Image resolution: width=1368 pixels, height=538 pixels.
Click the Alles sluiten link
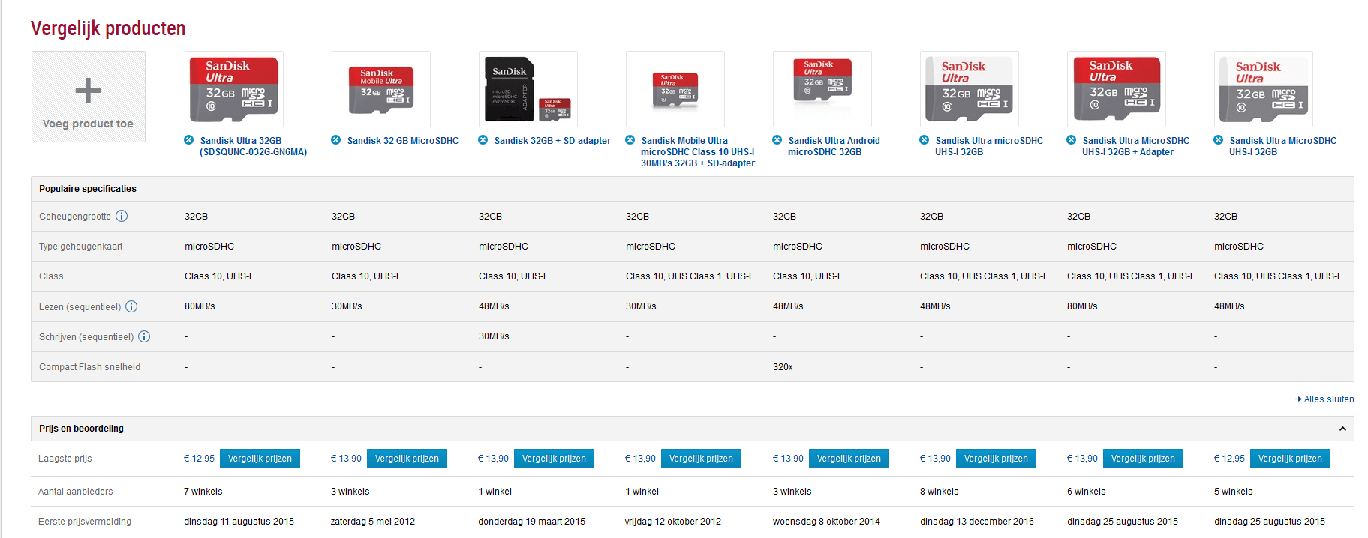click(x=1325, y=399)
